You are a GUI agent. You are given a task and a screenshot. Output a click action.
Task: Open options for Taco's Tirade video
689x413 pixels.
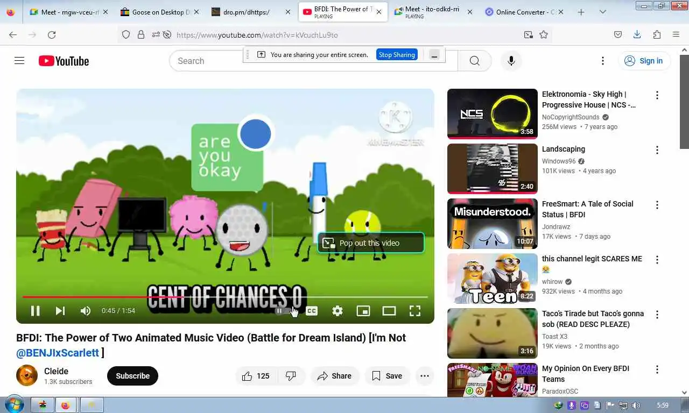tap(657, 315)
